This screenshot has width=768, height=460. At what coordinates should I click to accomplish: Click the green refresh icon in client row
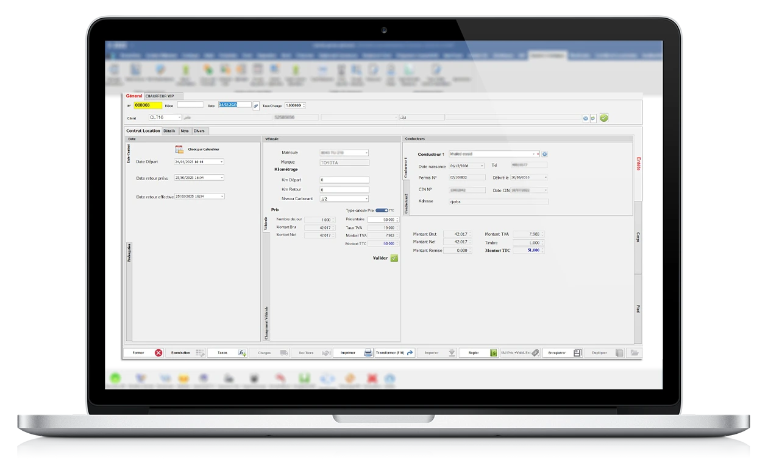(593, 118)
